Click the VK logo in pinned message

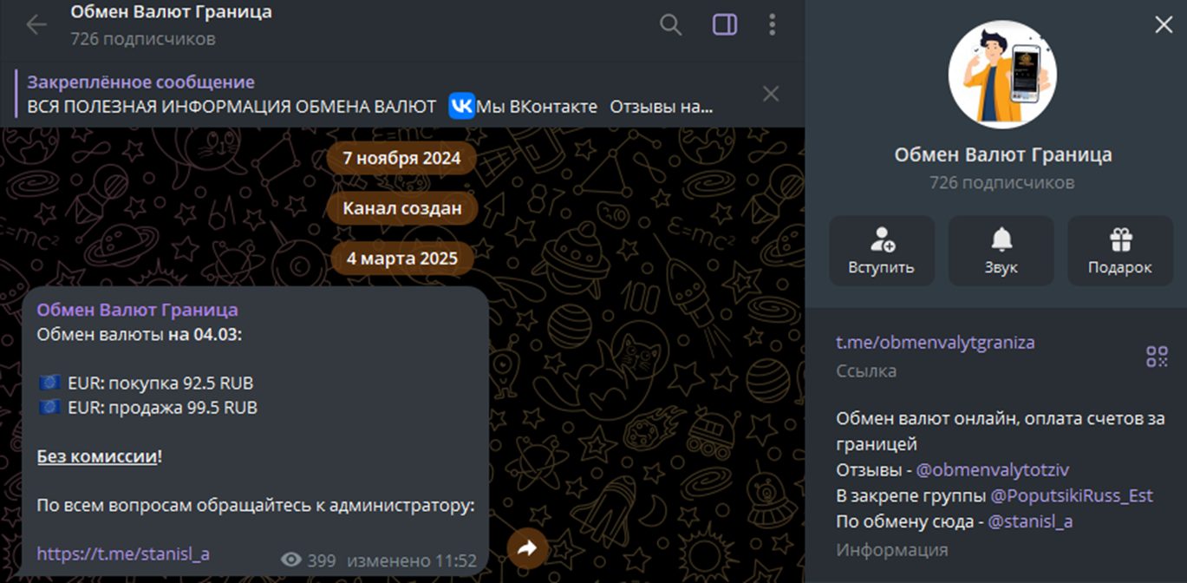tap(461, 106)
